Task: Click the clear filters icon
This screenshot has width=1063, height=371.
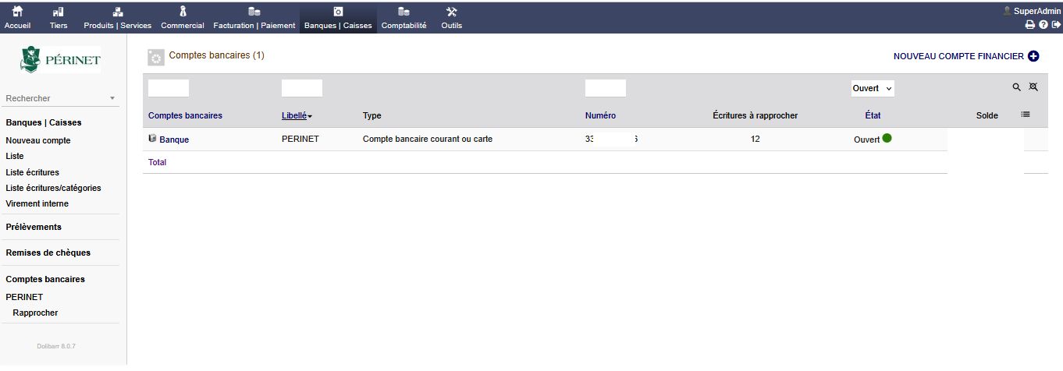Action: (1033, 87)
